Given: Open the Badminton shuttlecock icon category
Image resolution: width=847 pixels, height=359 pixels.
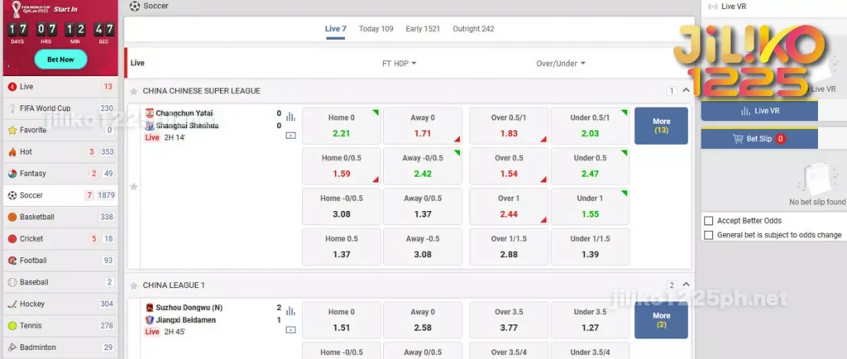Looking at the screenshot, I should coord(12,347).
